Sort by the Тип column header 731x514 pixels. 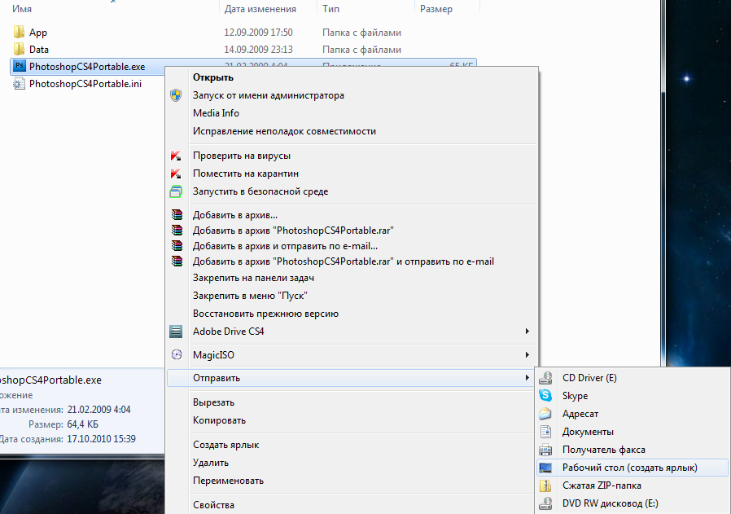(x=330, y=8)
